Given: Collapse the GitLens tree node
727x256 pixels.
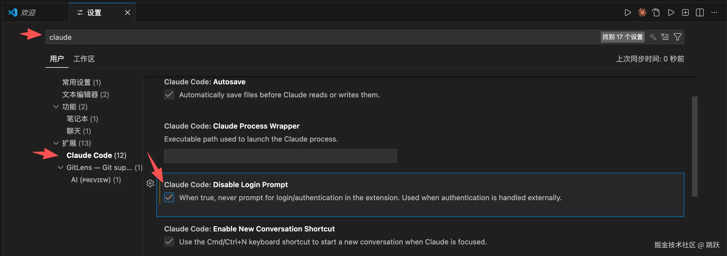Looking at the screenshot, I should 60,167.
